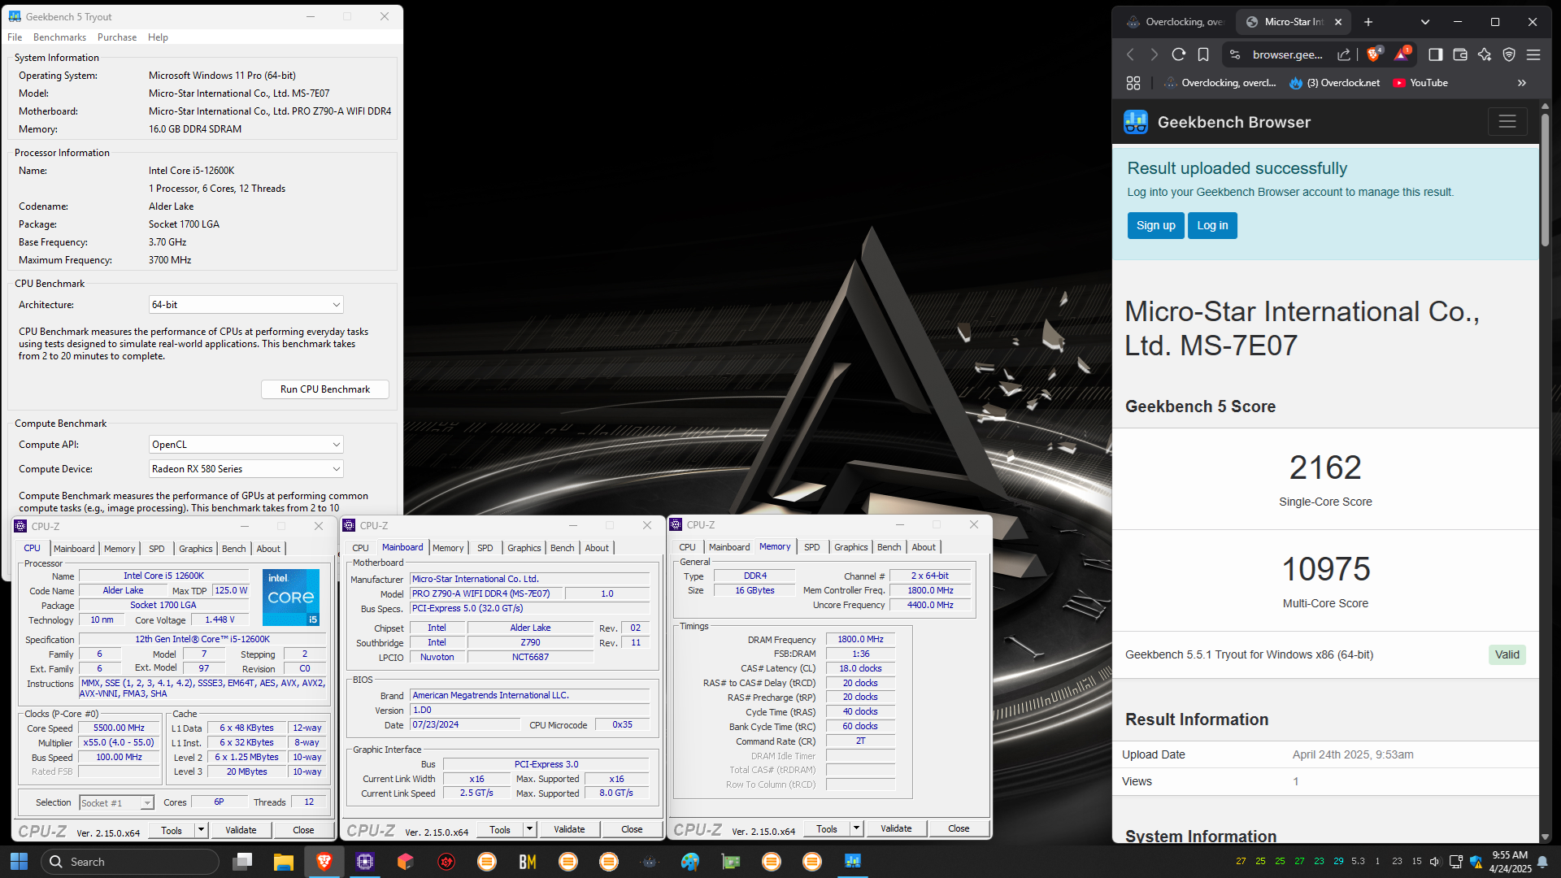The image size is (1561, 878).
Task: Click the Geekbench page scrollbar thumb
Action: pyautogui.click(x=1545, y=179)
